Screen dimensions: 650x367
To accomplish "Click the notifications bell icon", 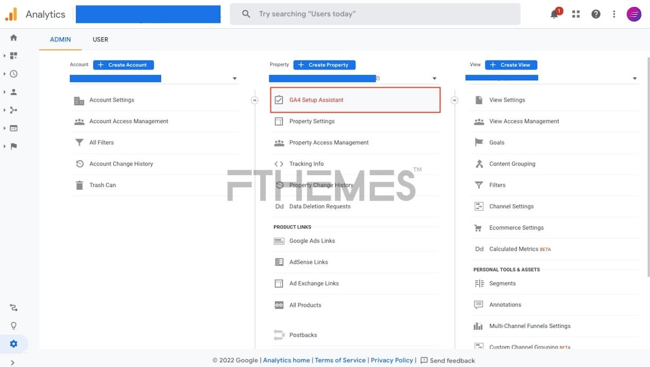I will coord(554,15).
